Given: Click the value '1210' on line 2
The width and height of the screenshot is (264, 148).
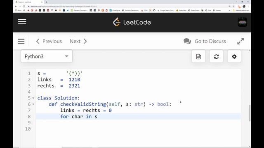Looking at the screenshot, I should pyautogui.click(x=74, y=79).
